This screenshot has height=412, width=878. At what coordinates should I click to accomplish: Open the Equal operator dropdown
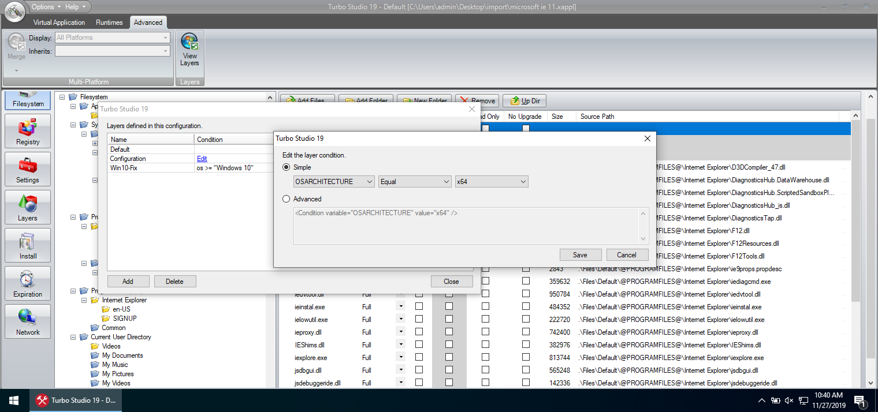coord(415,182)
